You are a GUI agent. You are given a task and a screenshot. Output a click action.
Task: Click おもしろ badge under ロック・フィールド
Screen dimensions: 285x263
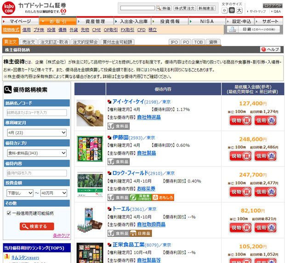pos(163,198)
